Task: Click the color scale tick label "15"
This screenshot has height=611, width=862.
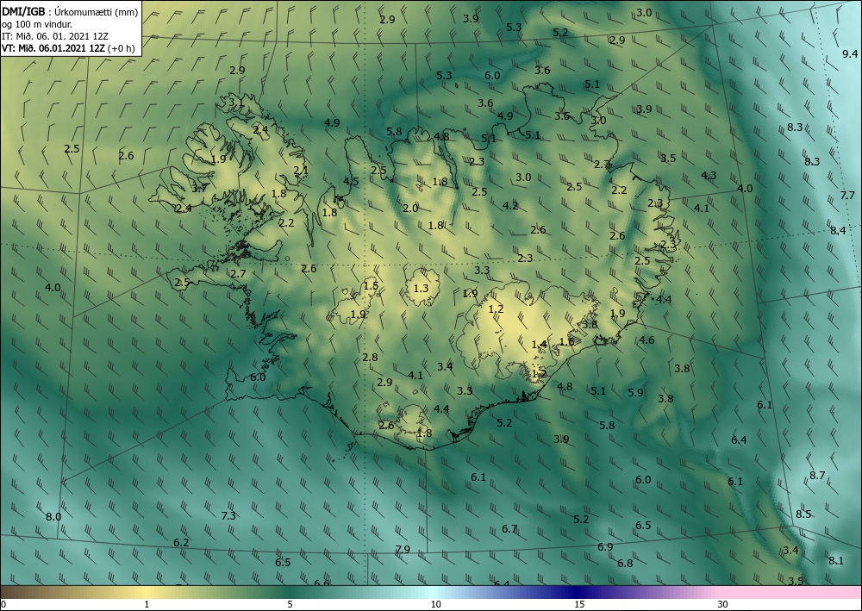Action: (x=579, y=605)
